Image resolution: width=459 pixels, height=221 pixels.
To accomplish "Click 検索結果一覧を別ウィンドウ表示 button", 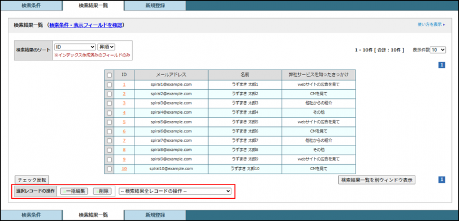I will [377, 180].
